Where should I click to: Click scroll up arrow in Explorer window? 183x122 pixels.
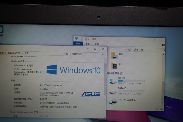pyautogui.click(x=164, y=55)
